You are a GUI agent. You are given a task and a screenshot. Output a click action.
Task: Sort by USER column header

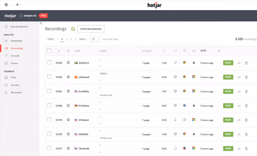click(x=77, y=51)
